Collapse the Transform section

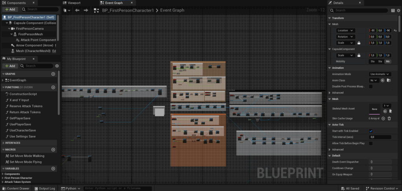330,18
